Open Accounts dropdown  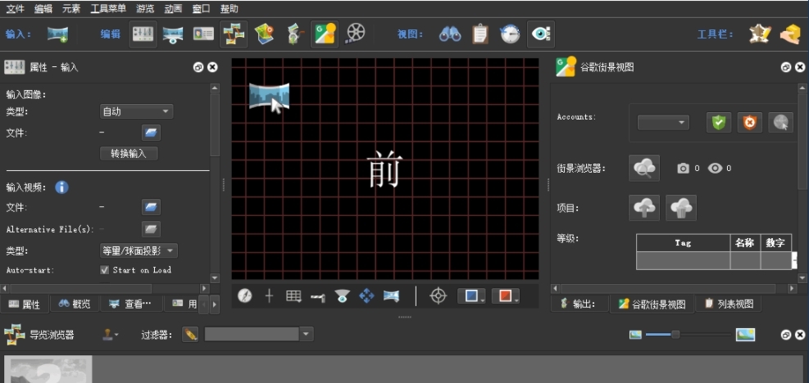tap(663, 123)
